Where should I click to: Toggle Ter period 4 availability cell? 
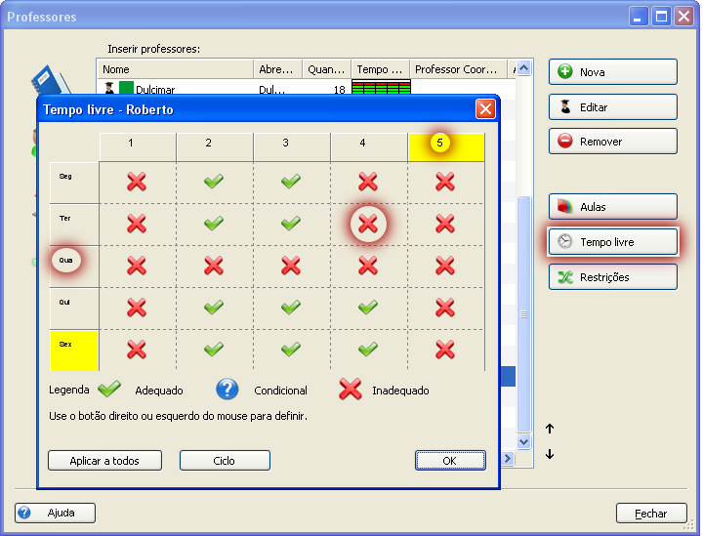coord(368,224)
